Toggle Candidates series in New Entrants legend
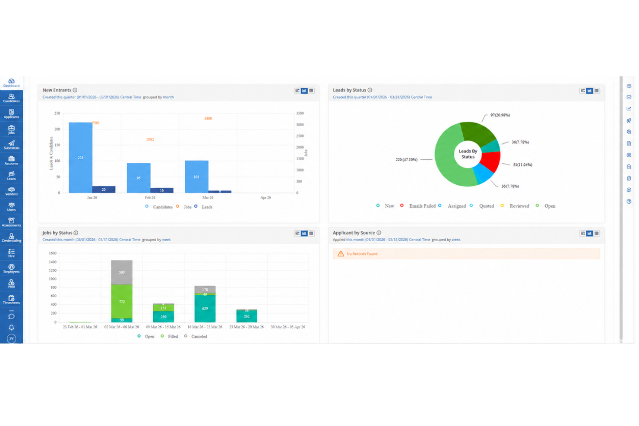The height and width of the screenshot is (426, 639). click(159, 207)
